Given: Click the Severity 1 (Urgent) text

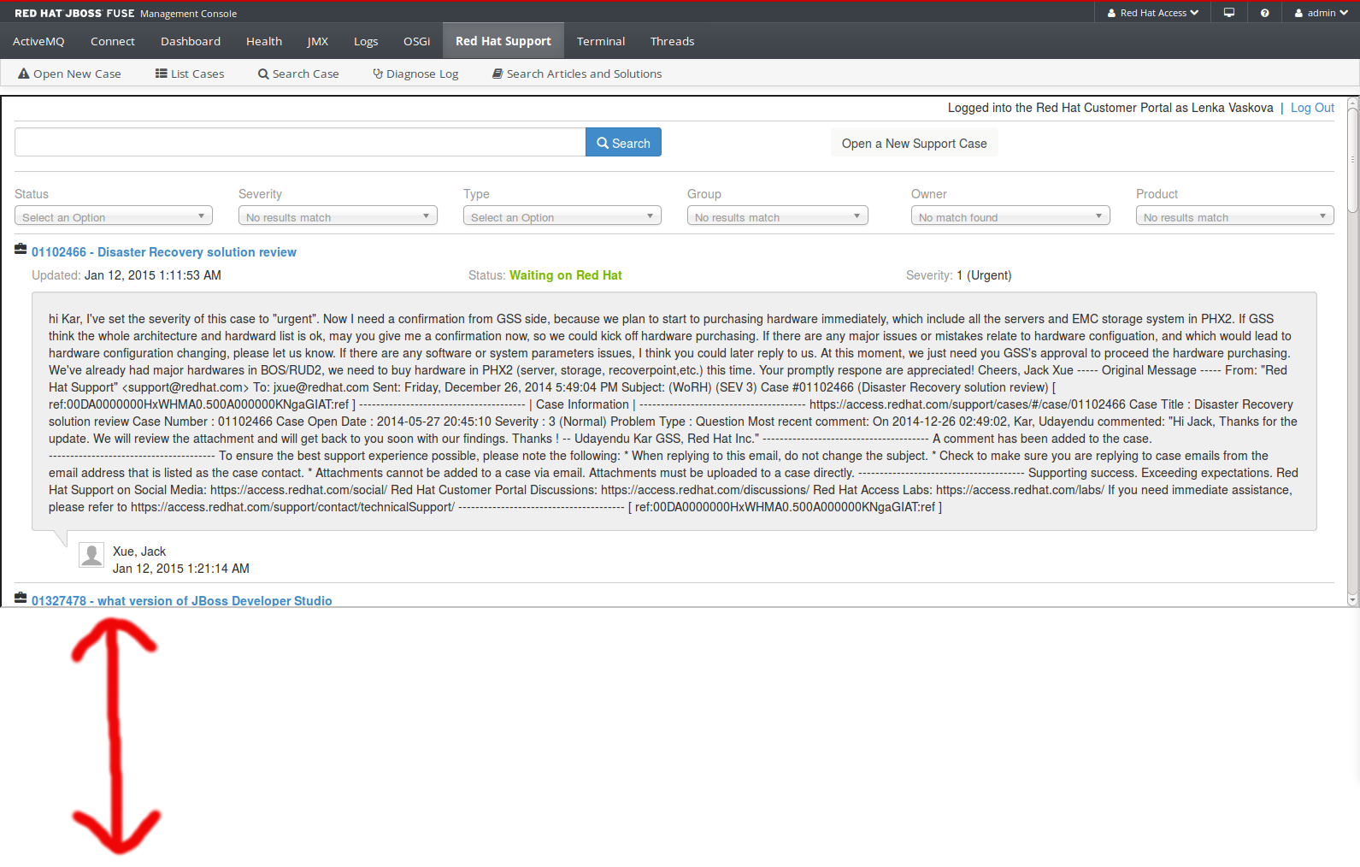Looking at the screenshot, I should (958, 275).
